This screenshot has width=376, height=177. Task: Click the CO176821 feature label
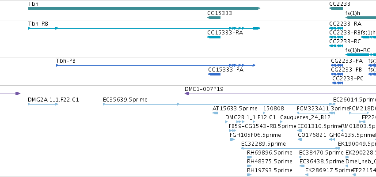point(312,135)
